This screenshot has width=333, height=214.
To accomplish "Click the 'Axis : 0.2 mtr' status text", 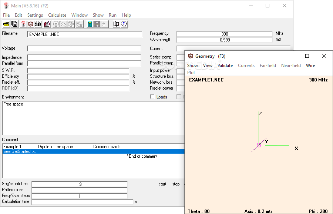I will 258,211.
